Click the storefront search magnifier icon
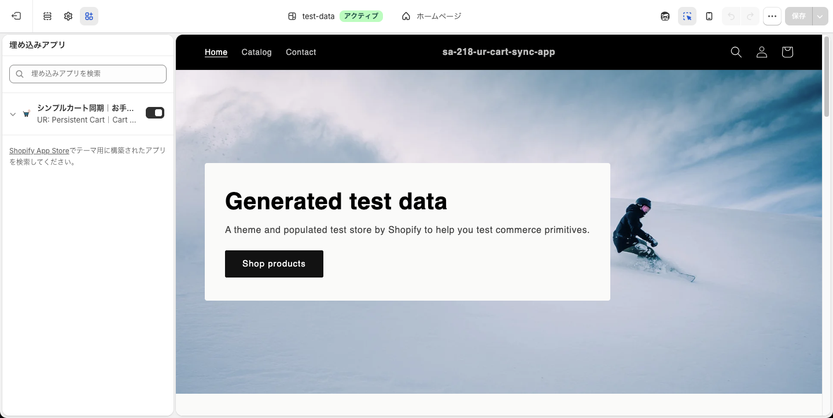833x418 pixels. coord(736,52)
